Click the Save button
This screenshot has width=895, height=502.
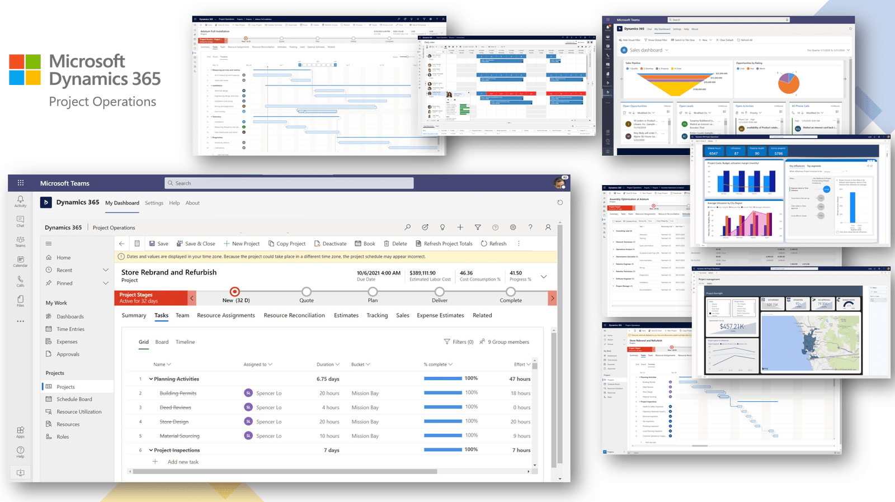pyautogui.click(x=159, y=244)
